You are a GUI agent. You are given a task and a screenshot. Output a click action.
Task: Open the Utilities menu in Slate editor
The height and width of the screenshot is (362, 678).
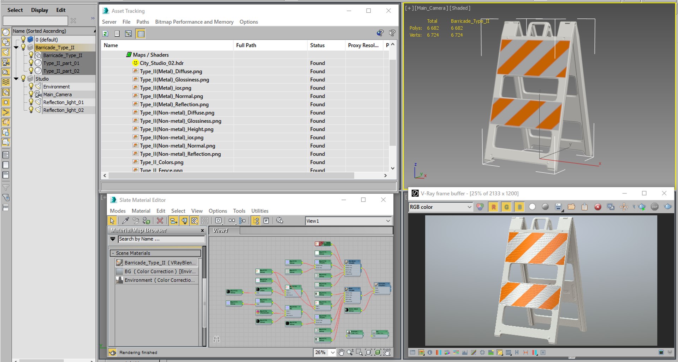pos(260,211)
